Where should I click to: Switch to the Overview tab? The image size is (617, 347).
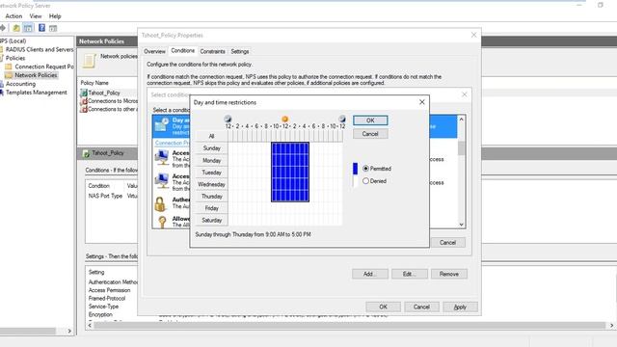tap(154, 51)
